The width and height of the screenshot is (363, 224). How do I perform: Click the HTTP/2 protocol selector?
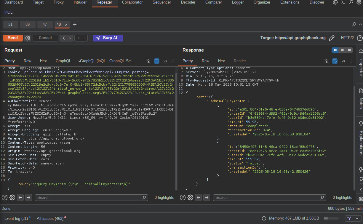pos(347,38)
